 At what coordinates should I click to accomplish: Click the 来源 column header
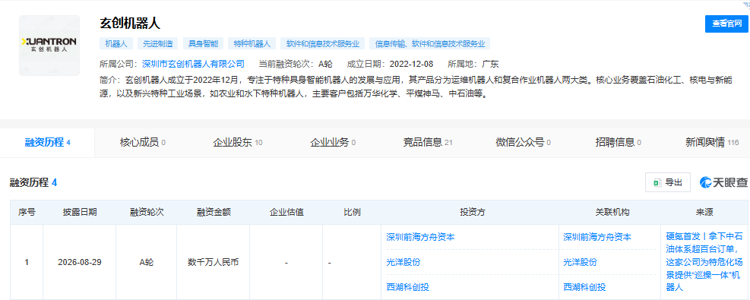pyautogui.click(x=704, y=212)
